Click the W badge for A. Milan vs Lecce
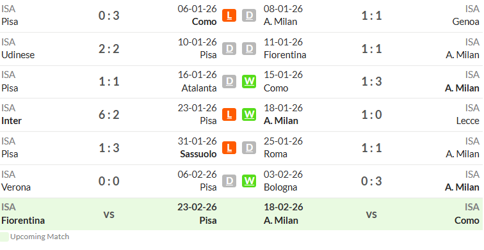The height and width of the screenshot is (250, 484). [249, 114]
